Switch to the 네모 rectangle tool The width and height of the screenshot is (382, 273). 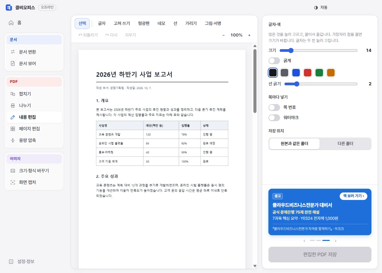pyautogui.click(x=161, y=24)
